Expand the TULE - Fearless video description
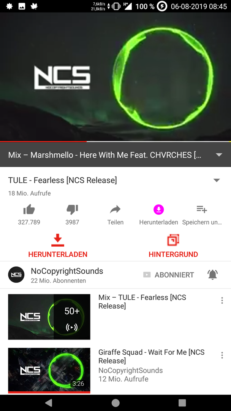 (x=217, y=180)
